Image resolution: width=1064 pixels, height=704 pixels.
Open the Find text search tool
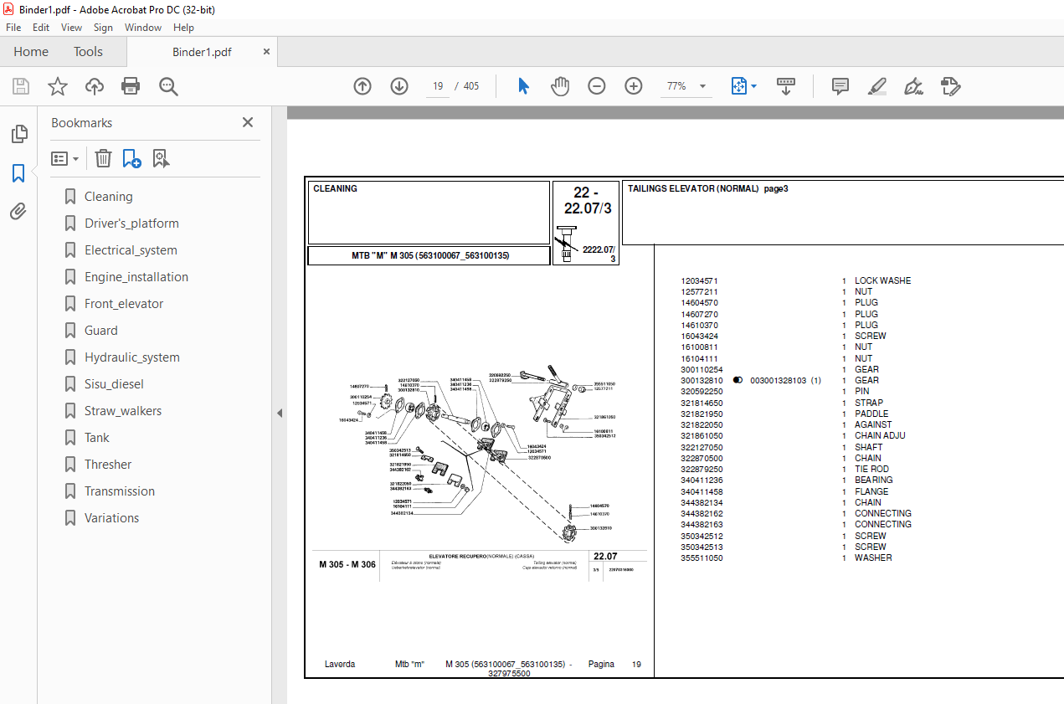coord(168,86)
